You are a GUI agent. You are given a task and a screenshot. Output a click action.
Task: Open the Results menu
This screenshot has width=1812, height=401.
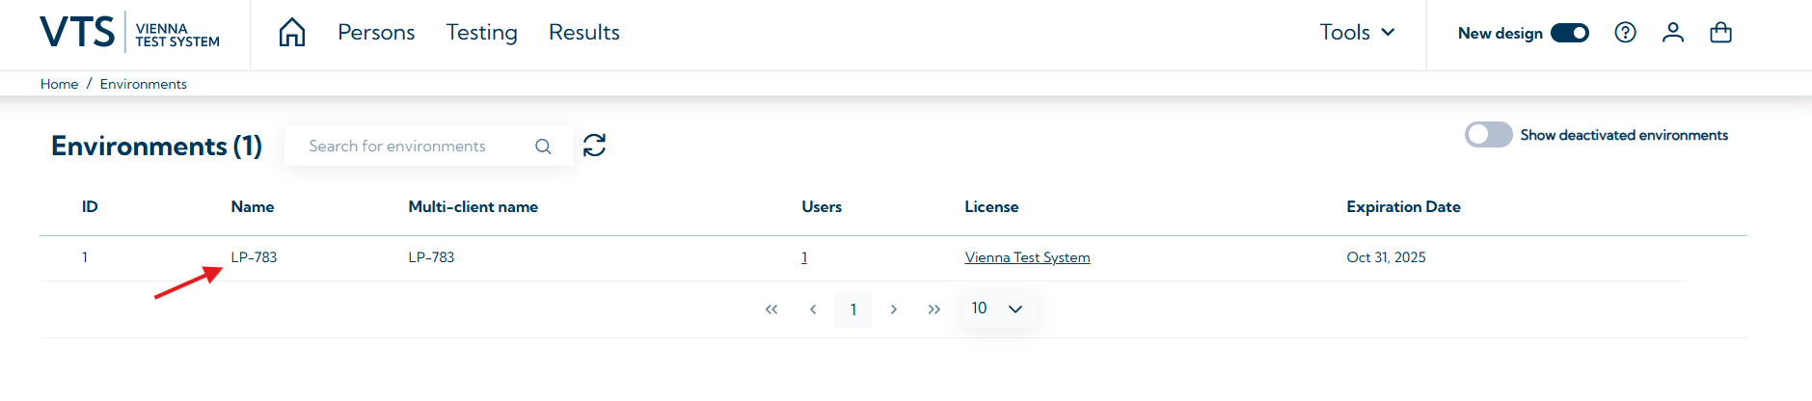pyautogui.click(x=583, y=33)
